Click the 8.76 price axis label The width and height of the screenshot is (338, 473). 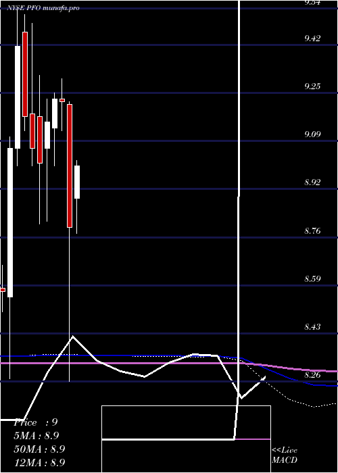click(312, 231)
